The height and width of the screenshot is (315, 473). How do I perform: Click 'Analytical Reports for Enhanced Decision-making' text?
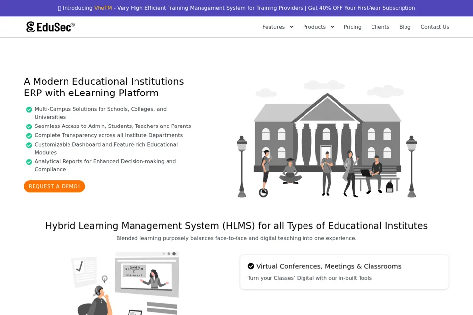click(x=105, y=165)
